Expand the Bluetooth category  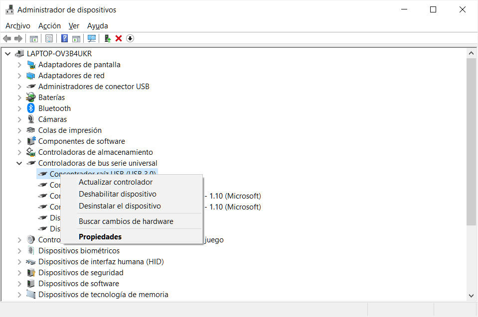pyautogui.click(x=19, y=108)
